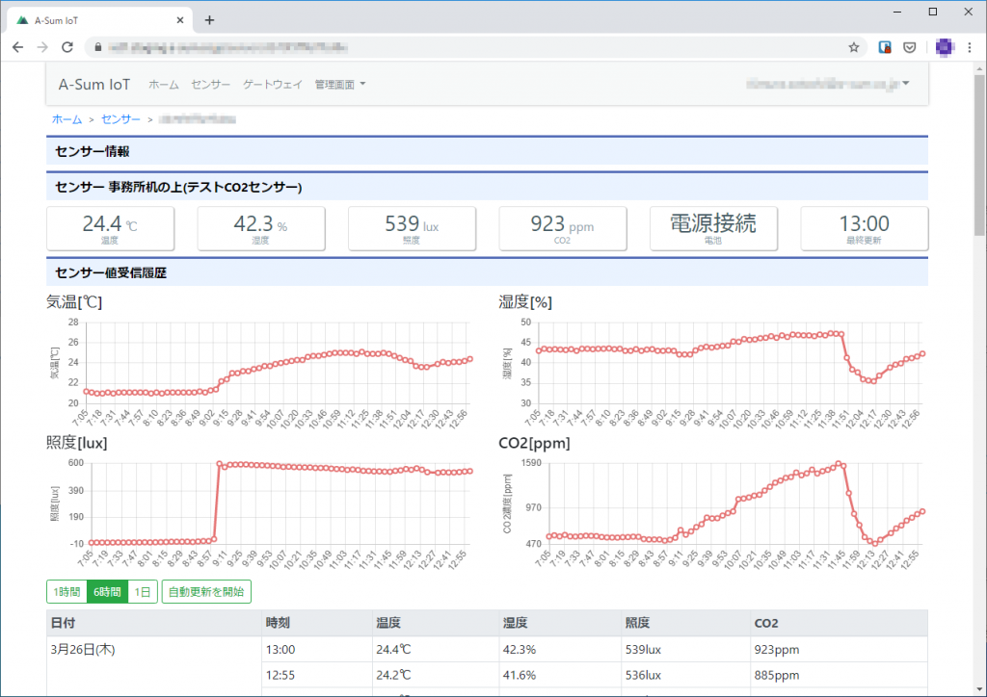Go to センサー in the navbar

(210, 85)
